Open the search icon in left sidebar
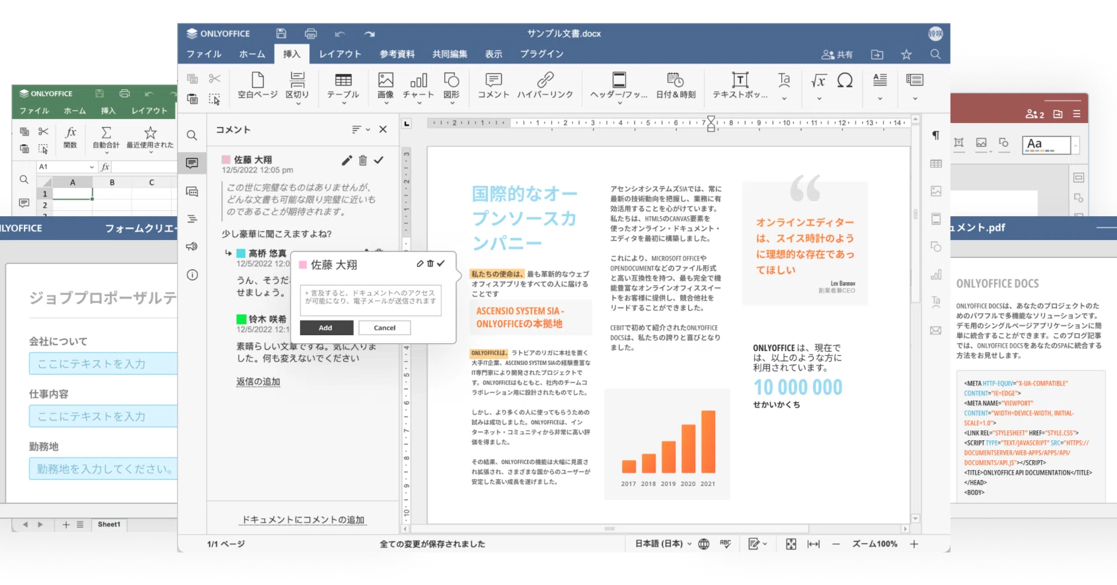Screen dimensions: 1117x585 [192, 136]
